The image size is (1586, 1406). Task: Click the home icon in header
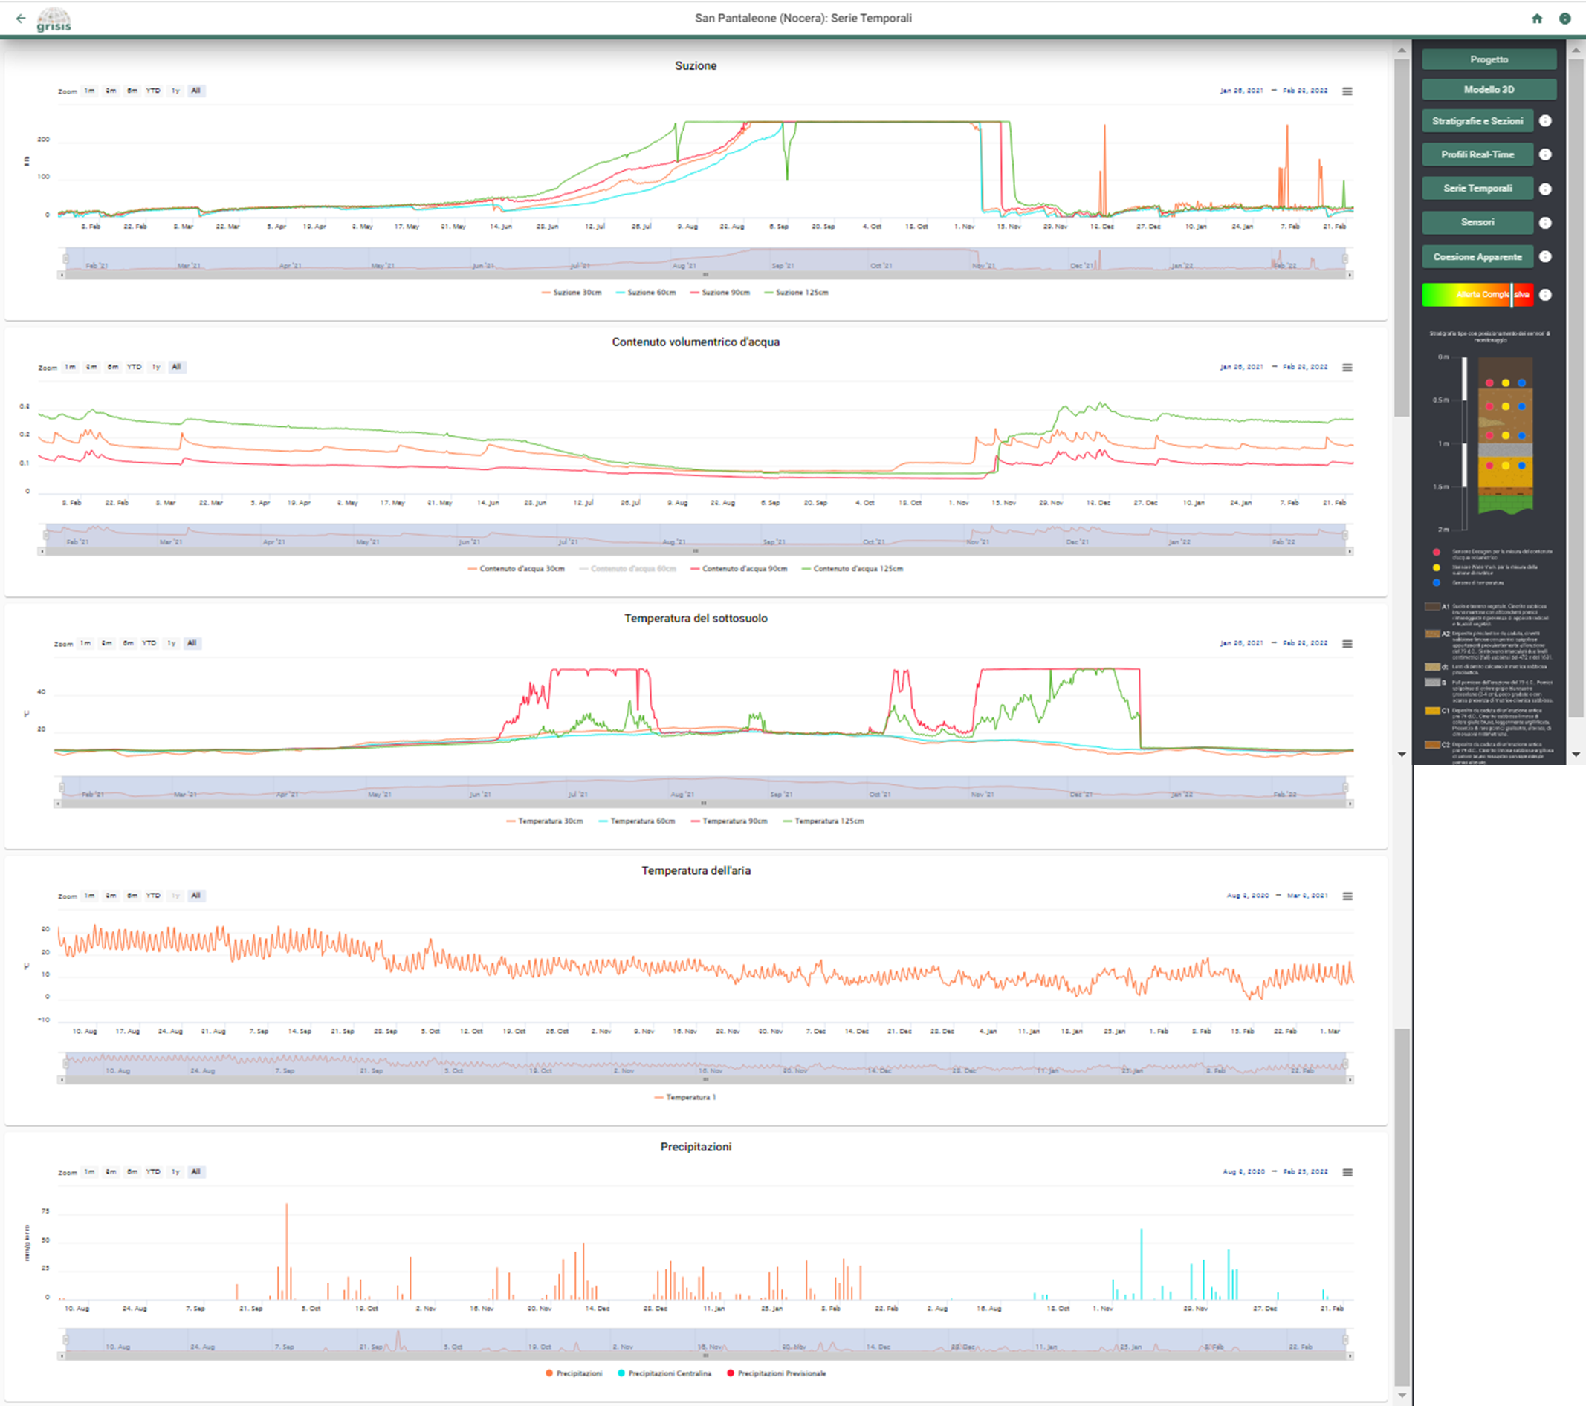(1536, 19)
